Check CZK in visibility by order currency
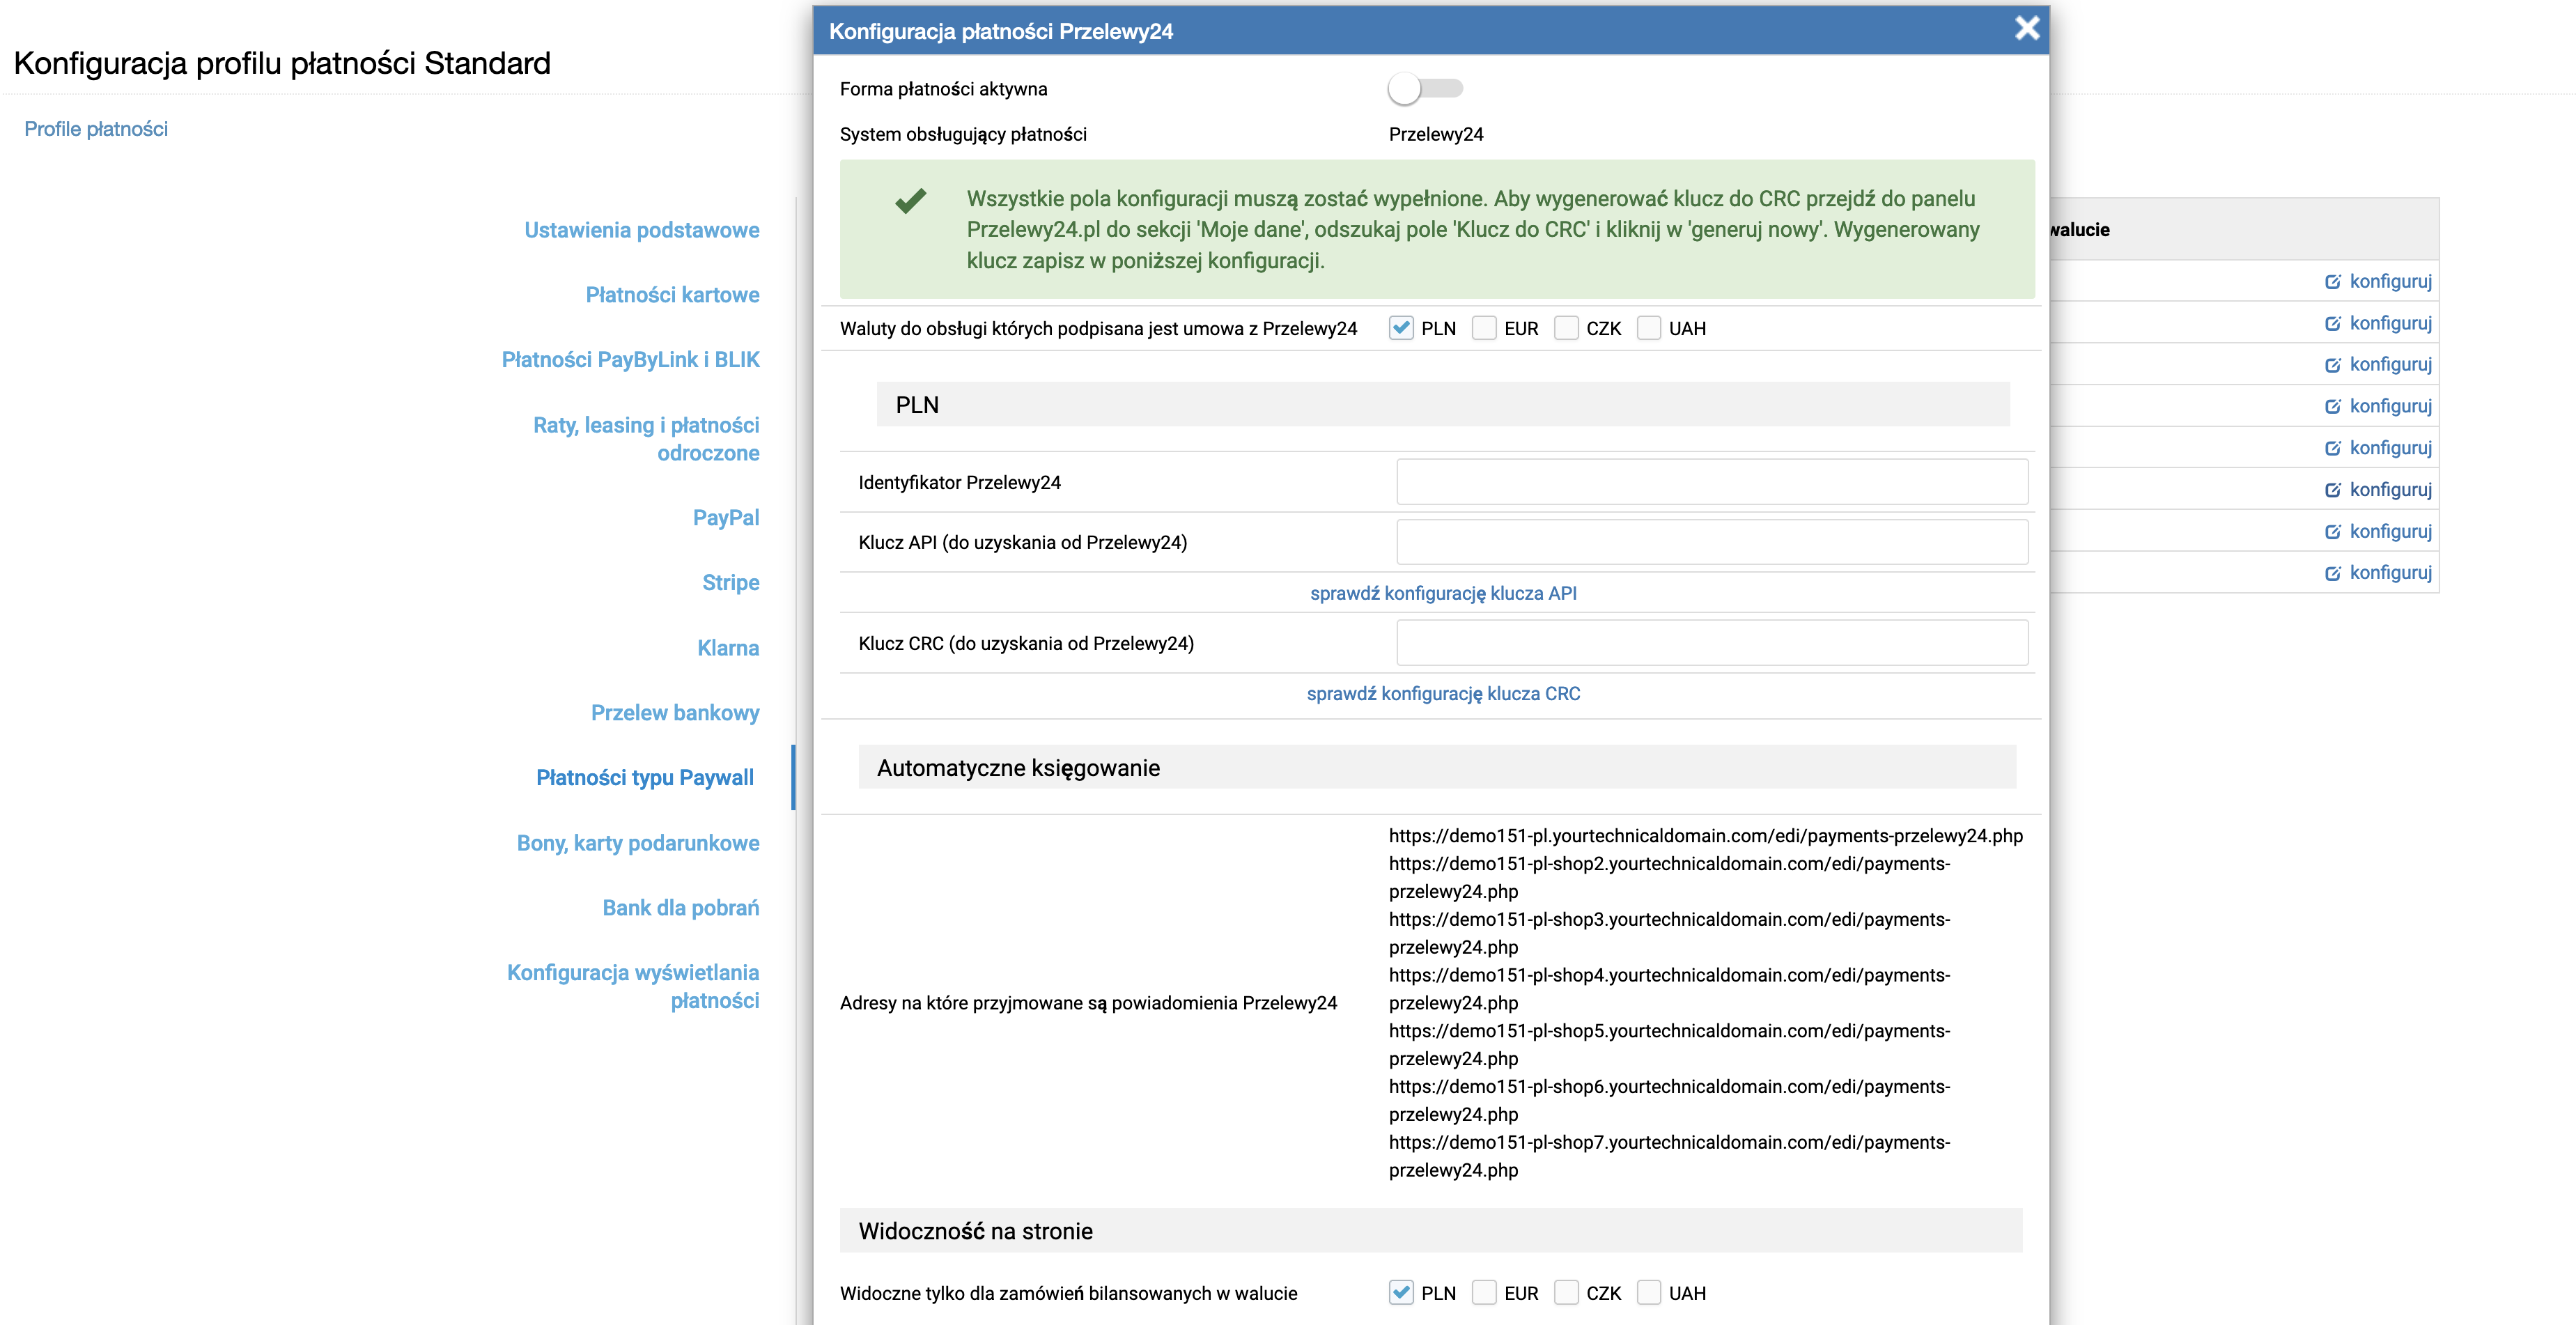 click(1566, 1292)
